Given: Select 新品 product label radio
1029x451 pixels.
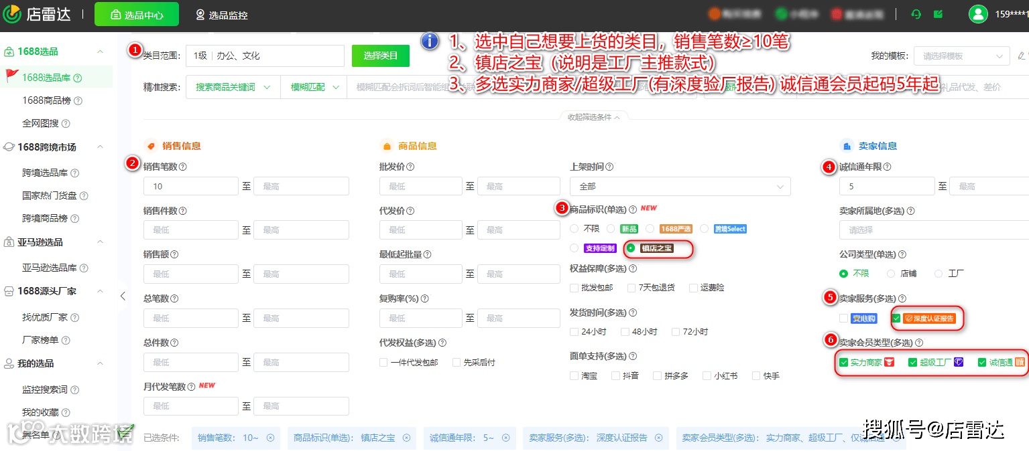Looking at the screenshot, I should pos(611,229).
